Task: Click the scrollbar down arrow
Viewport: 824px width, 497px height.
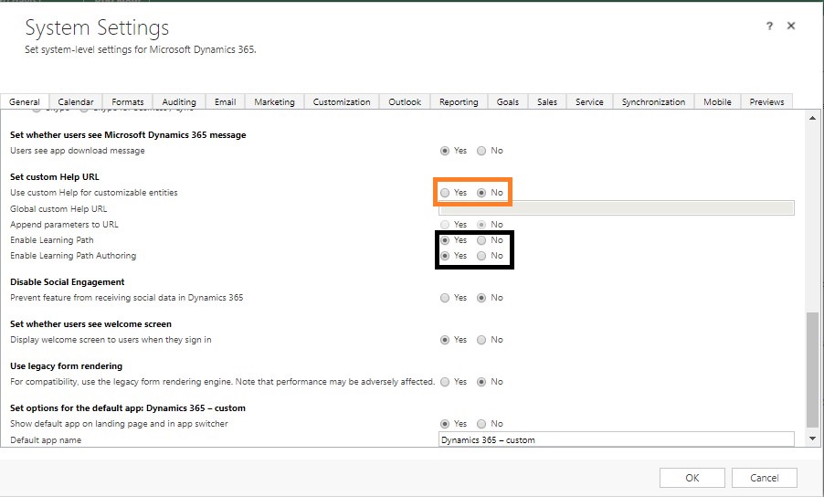Action: [812, 439]
